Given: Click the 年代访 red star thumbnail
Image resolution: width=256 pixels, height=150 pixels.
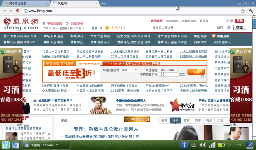Looking at the screenshot, I should [x=182, y=105].
